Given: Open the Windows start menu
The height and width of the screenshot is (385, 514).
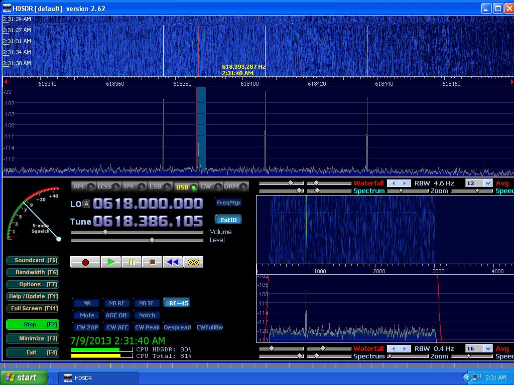Looking at the screenshot, I should click(x=24, y=378).
